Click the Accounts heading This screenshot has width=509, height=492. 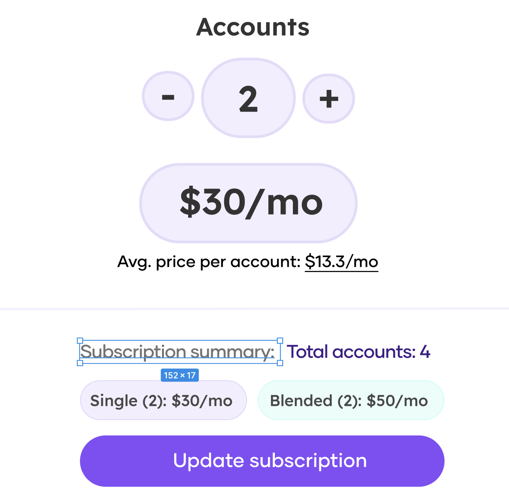(x=253, y=27)
